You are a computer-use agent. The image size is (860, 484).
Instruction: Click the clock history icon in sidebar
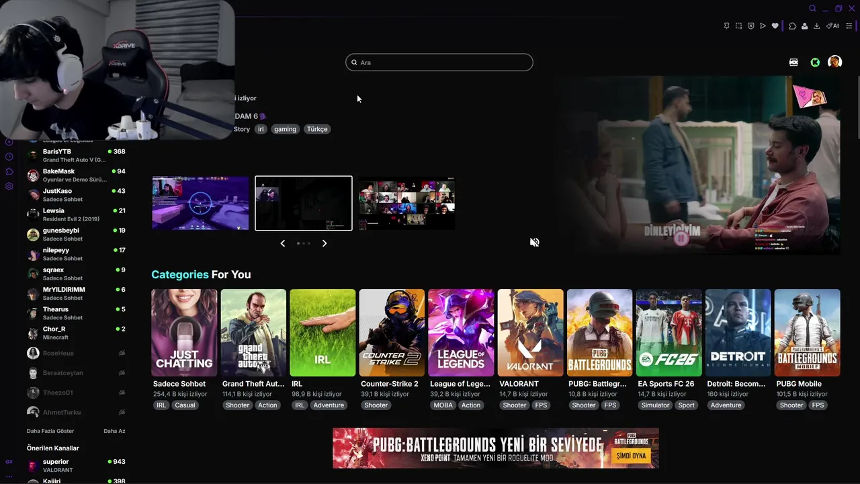pos(9,157)
